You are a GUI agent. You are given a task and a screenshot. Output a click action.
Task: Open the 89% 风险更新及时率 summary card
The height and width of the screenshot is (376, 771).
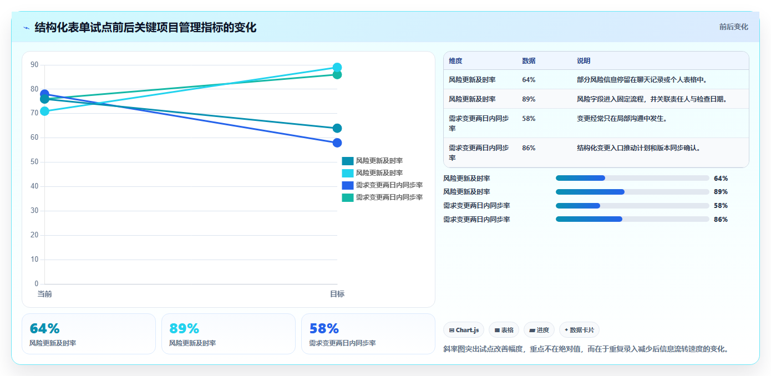click(x=229, y=334)
